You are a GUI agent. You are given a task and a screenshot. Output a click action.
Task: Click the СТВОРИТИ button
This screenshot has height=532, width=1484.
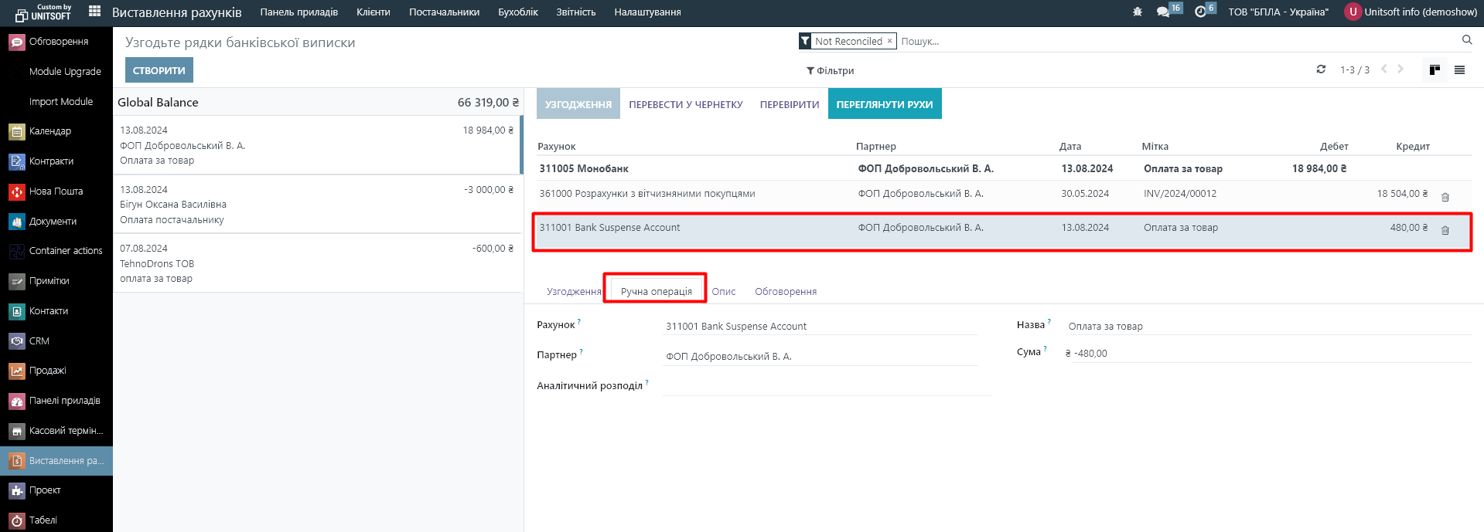pos(159,70)
